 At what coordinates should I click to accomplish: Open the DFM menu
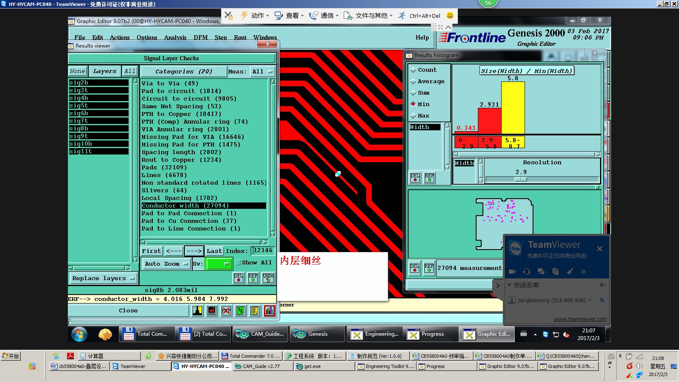coord(201,37)
